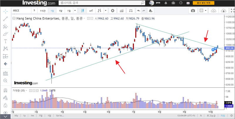Open compare symbols scale icon
The image size is (235, 119).
point(131,11)
